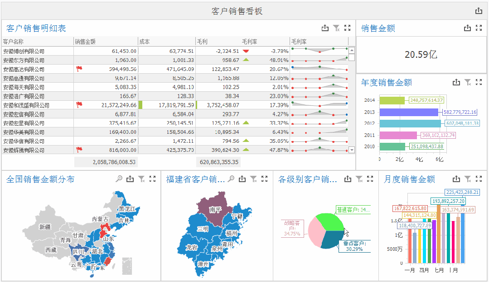489x282 pixels.
Task: Click the export icon at dashboard top right
Action: point(479,10)
